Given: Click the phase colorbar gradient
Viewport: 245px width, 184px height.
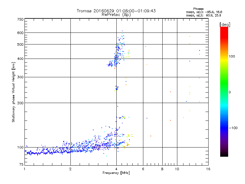Looking at the screenshot, I should click(224, 92).
